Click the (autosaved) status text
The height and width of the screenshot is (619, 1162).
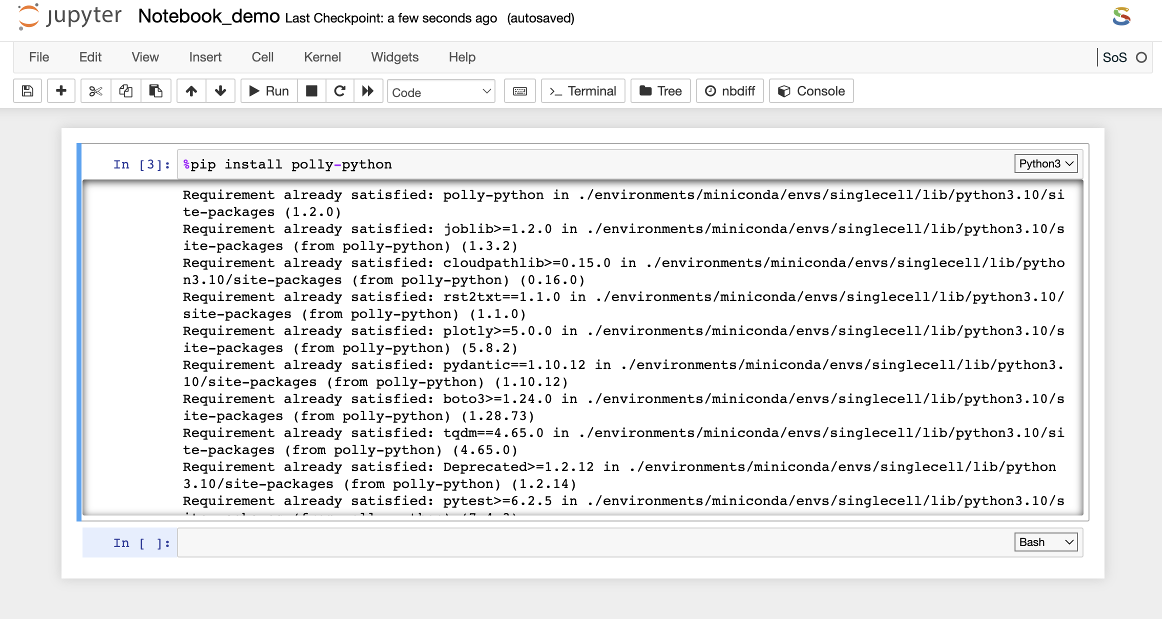tap(540, 18)
